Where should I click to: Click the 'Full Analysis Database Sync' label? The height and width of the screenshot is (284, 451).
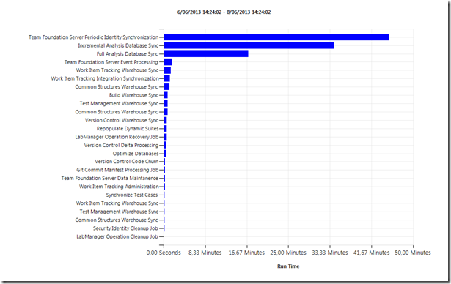point(128,54)
